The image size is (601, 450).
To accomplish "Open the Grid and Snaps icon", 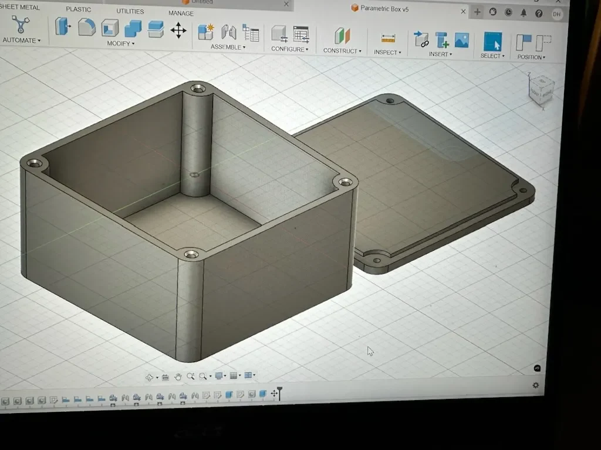I will point(234,376).
